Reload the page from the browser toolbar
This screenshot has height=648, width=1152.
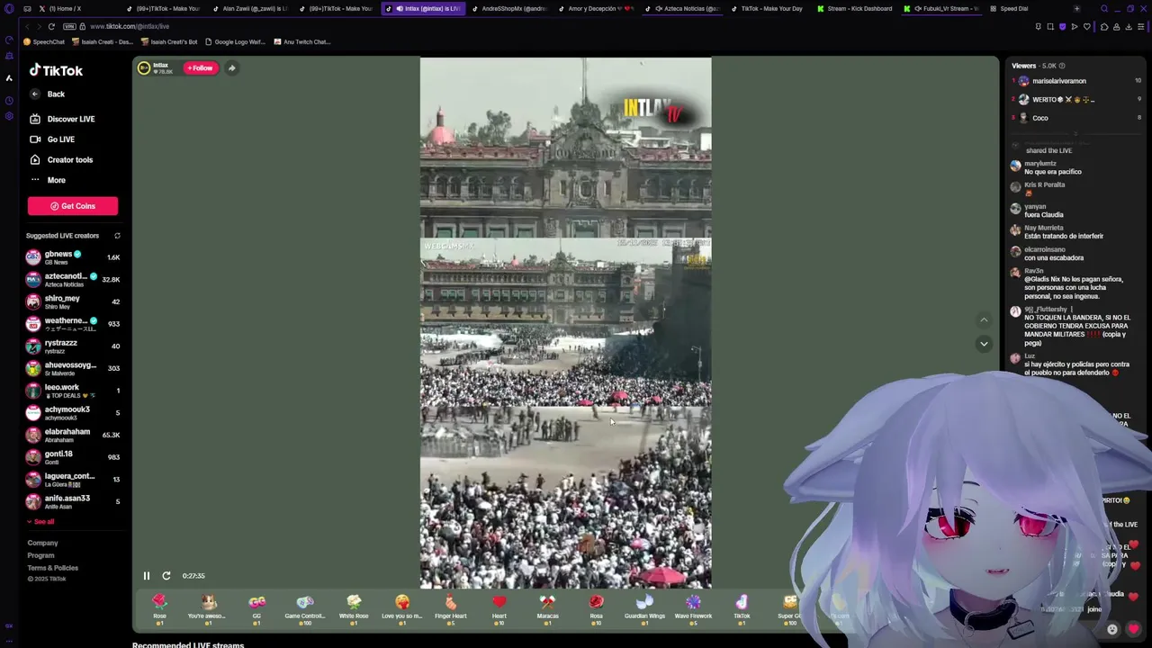click(x=51, y=26)
